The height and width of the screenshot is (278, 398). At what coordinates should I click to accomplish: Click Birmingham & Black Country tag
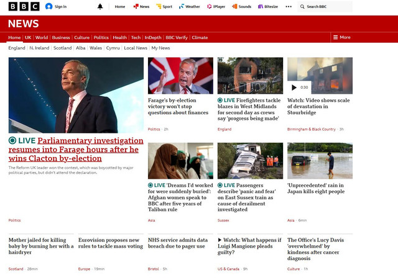(312, 129)
